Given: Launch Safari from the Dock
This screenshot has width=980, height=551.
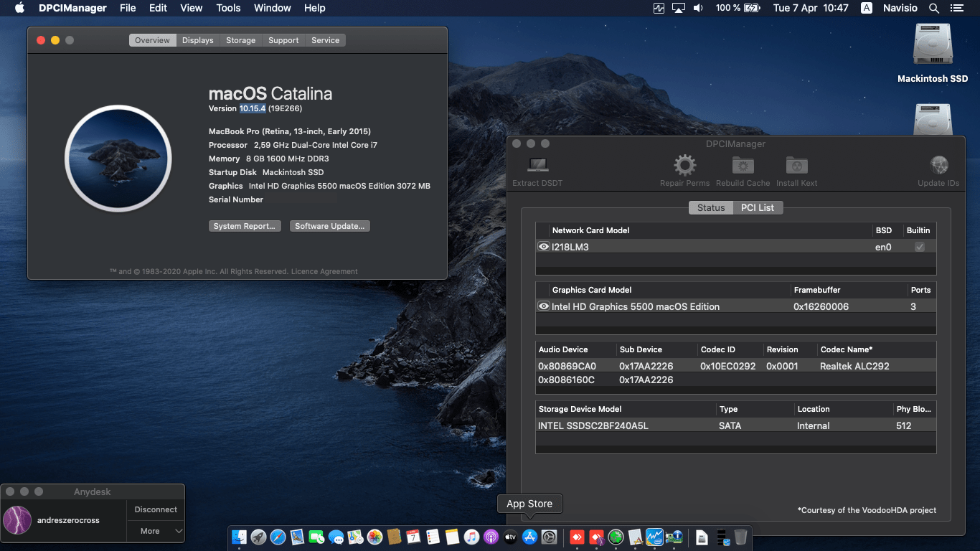Looking at the screenshot, I should coord(277,537).
